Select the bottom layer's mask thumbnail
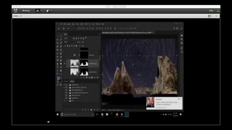 pyautogui.click(x=84, y=72)
